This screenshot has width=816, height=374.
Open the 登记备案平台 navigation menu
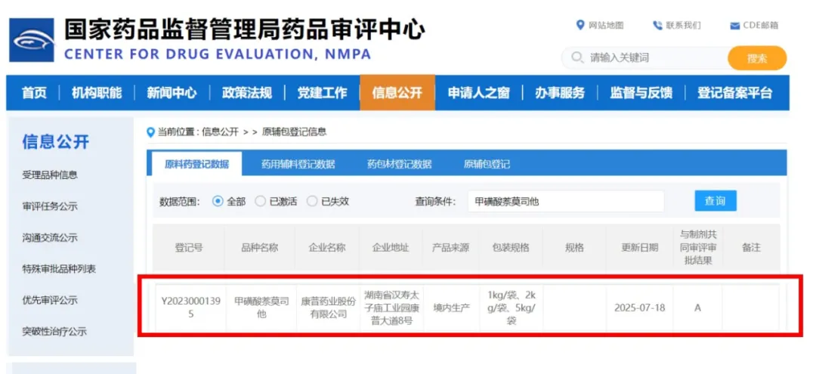click(734, 93)
